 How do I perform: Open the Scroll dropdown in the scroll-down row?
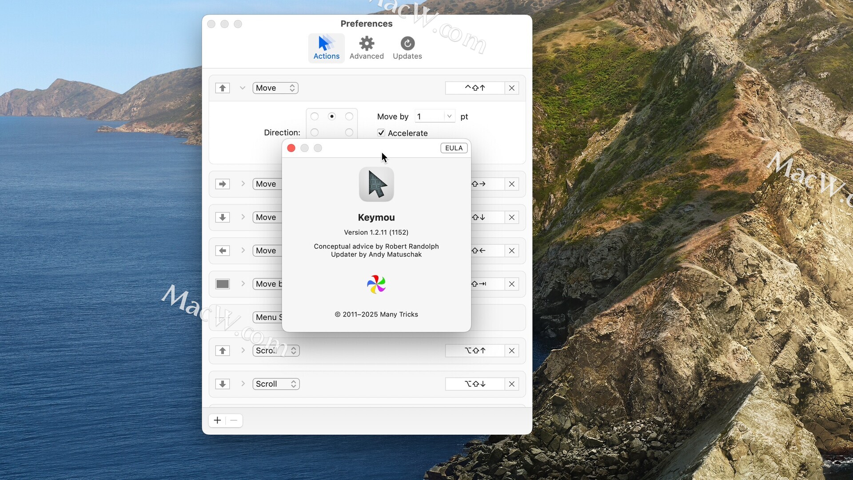coord(276,384)
